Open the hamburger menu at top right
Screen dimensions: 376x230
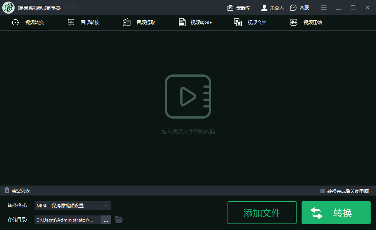[x=323, y=7]
